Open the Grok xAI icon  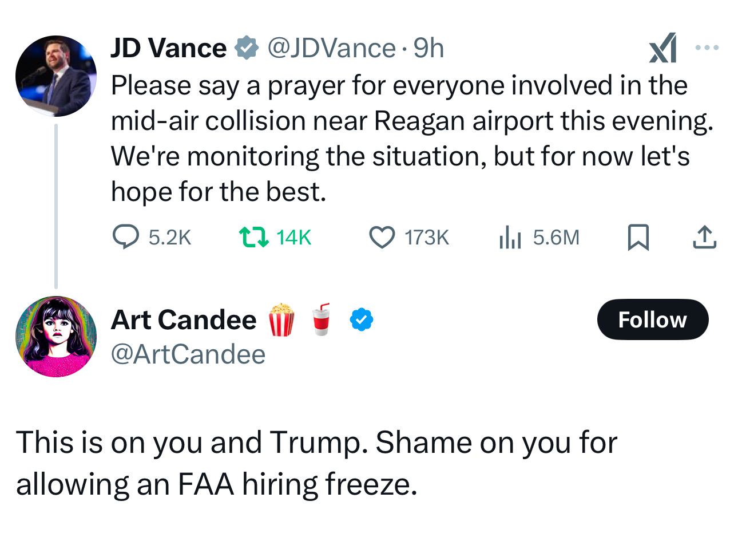(x=663, y=48)
